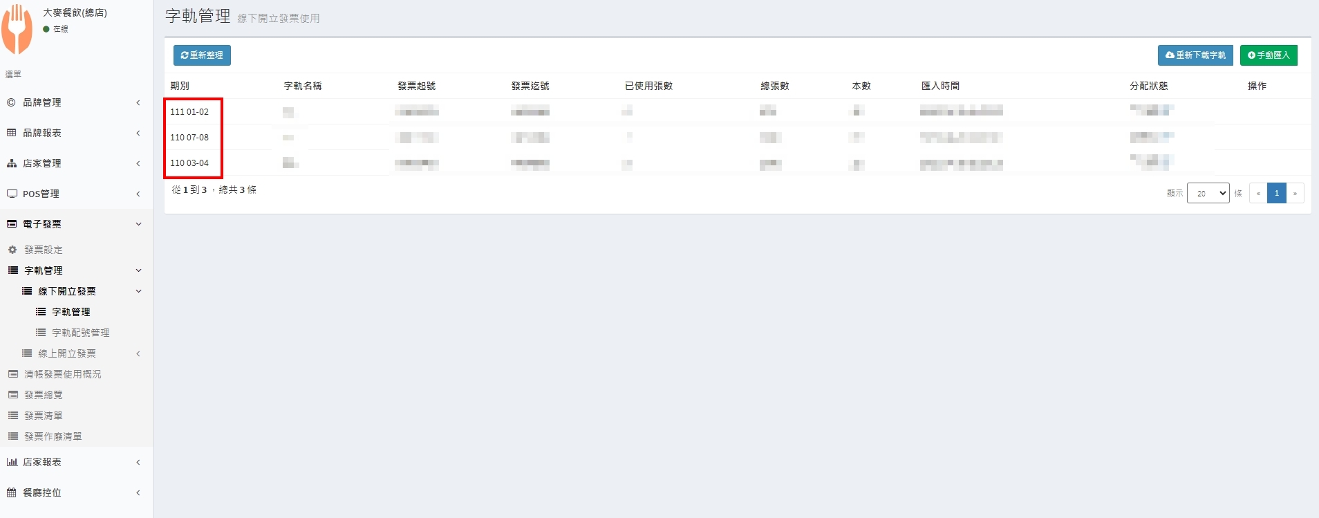
Task: Go to 發票總覽 in the sidebar
Action: (x=44, y=395)
